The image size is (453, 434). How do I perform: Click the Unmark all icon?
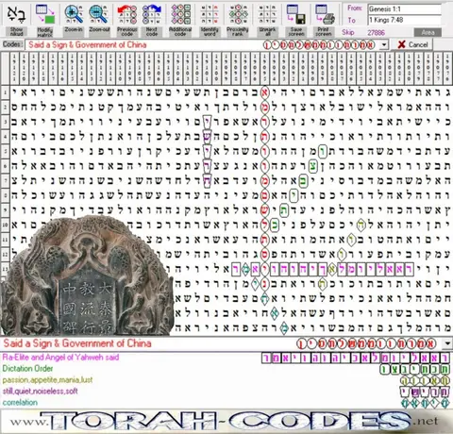tap(267, 14)
